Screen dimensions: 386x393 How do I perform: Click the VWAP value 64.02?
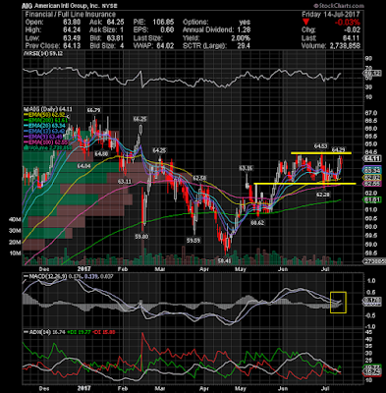click(165, 45)
